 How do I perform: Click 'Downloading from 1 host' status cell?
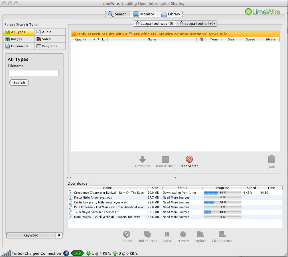click(x=180, y=193)
